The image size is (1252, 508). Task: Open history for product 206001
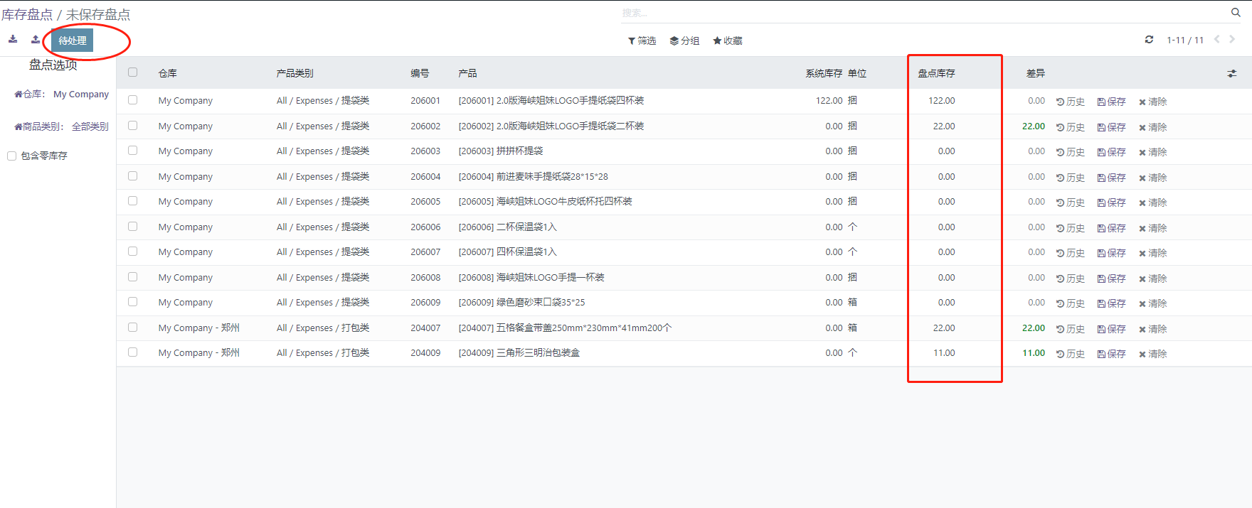[x=1071, y=102]
